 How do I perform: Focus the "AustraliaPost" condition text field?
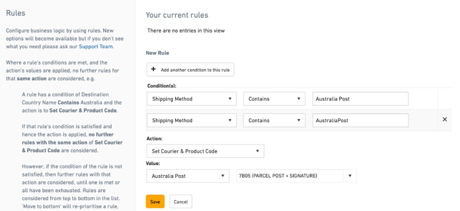(x=360, y=120)
